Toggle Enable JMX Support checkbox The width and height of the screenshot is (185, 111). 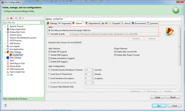click(x=49, y=61)
